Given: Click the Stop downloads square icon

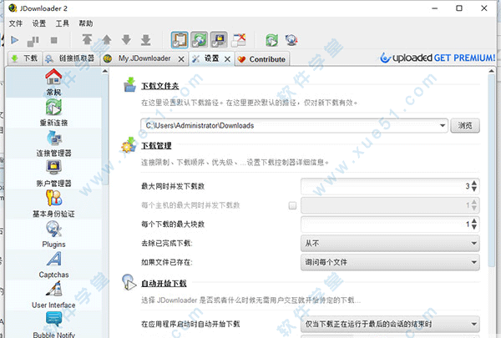Looking at the screenshot, I should tap(54, 40).
